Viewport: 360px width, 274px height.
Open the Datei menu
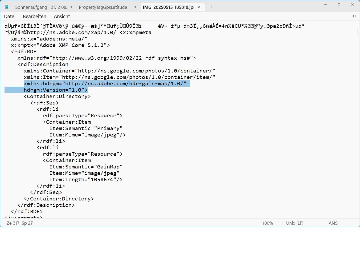point(10,17)
